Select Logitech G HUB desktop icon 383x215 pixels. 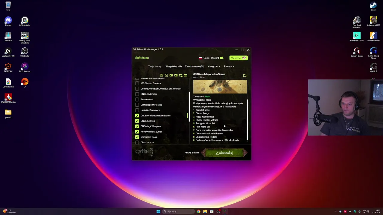pos(8,52)
